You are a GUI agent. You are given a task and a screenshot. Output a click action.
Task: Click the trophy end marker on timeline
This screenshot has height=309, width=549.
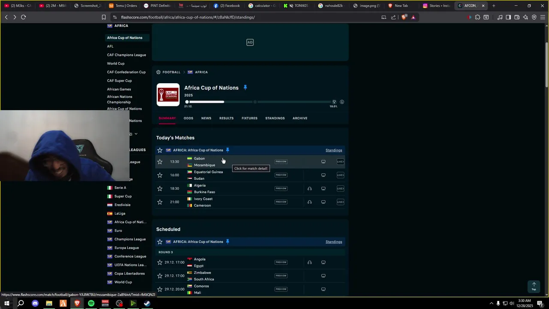[334, 102]
